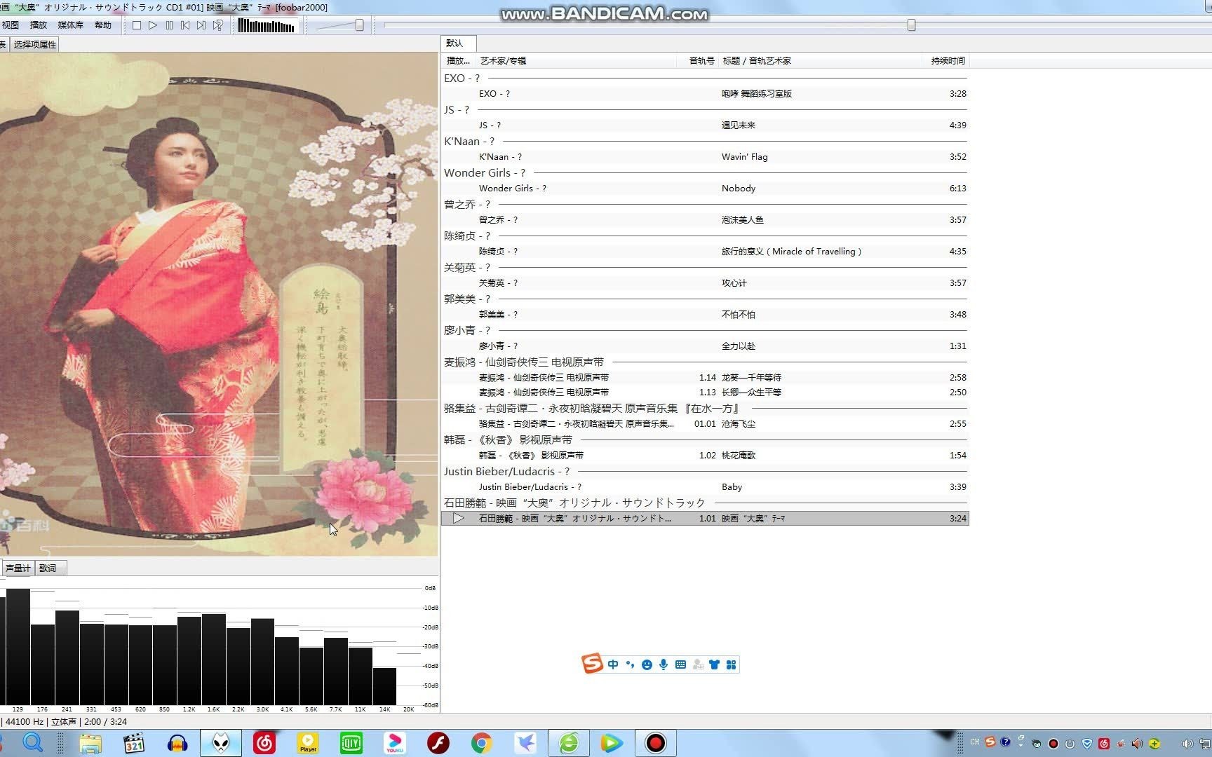Screen dimensions: 1212x757
Task: Adjust the volume slider handle
Action: 359,25
